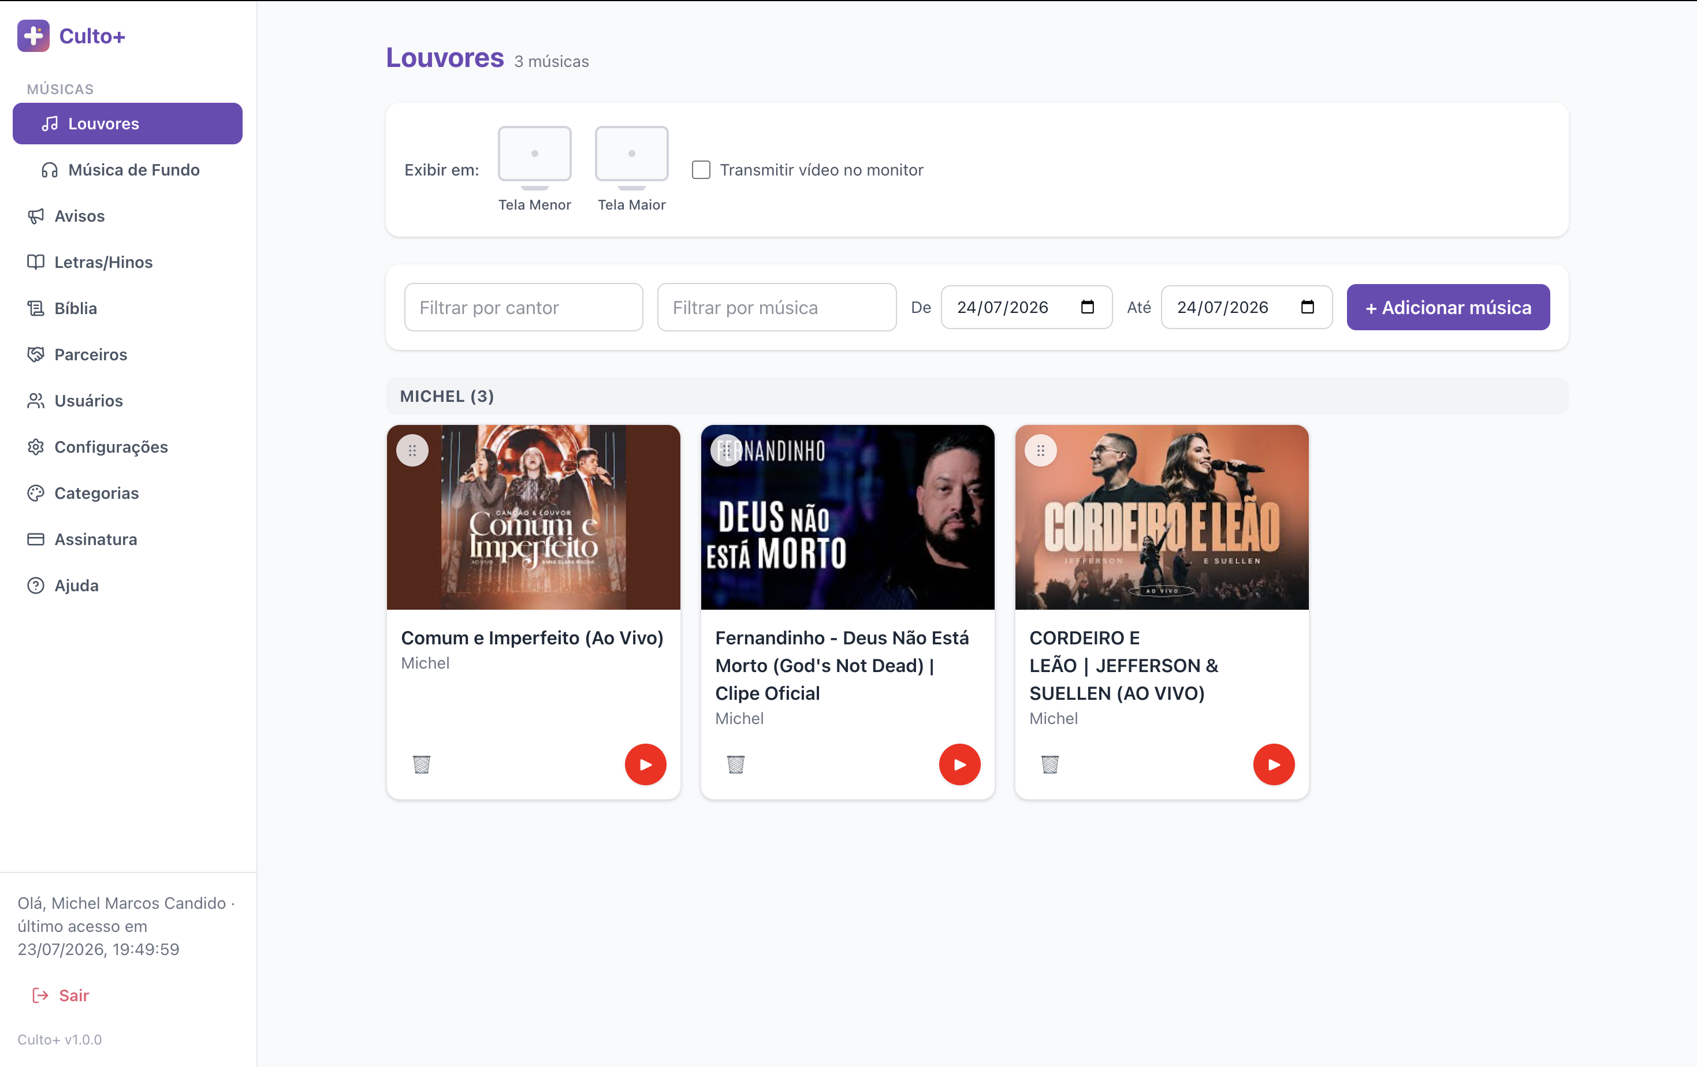The width and height of the screenshot is (1697, 1067).
Task: Navigate to Bíblia
Action: pyautogui.click(x=128, y=308)
